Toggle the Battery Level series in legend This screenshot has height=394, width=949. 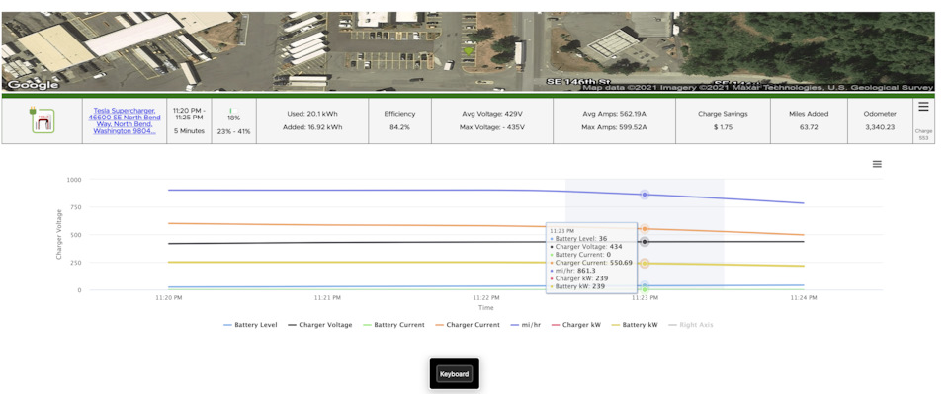click(250, 325)
